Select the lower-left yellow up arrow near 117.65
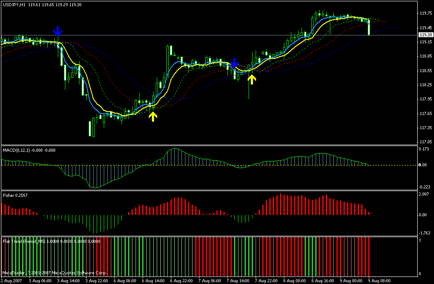Screen dimensions: 434x284 click(153, 116)
